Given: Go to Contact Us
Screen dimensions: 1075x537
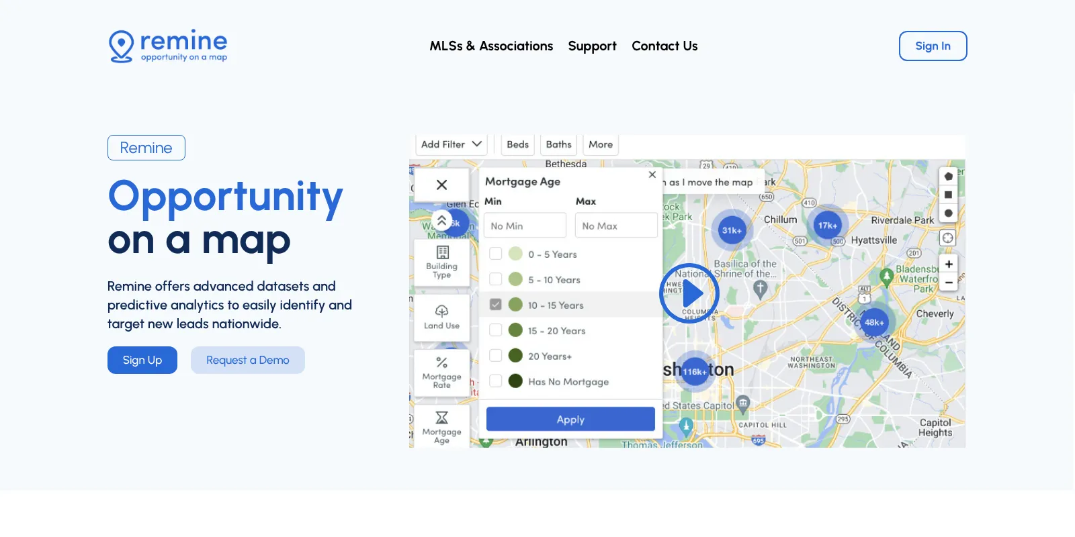Looking at the screenshot, I should [664, 46].
